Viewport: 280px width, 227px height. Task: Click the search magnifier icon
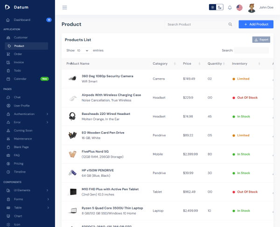[x=230, y=24]
